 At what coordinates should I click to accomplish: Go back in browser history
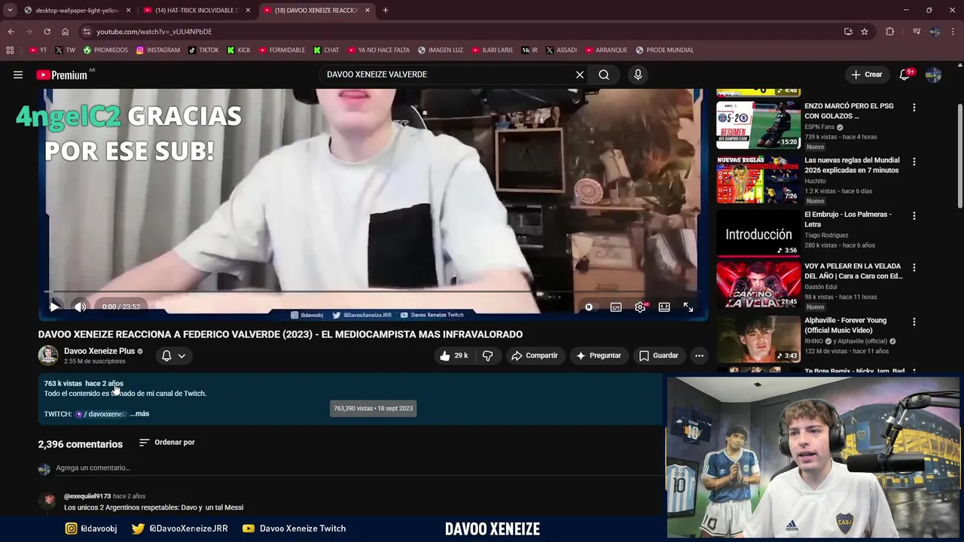pyautogui.click(x=11, y=32)
